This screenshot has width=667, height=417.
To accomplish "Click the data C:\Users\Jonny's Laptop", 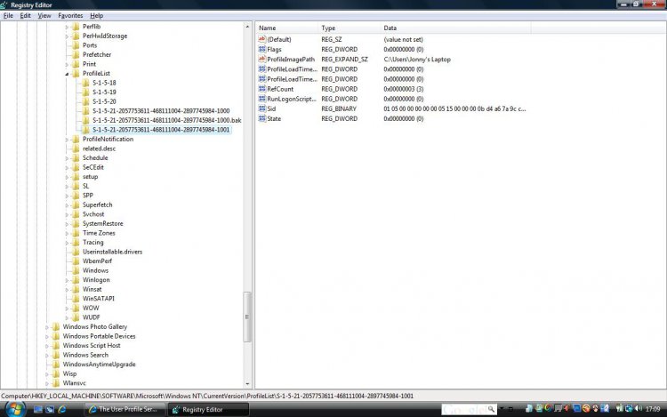I will (x=417, y=59).
